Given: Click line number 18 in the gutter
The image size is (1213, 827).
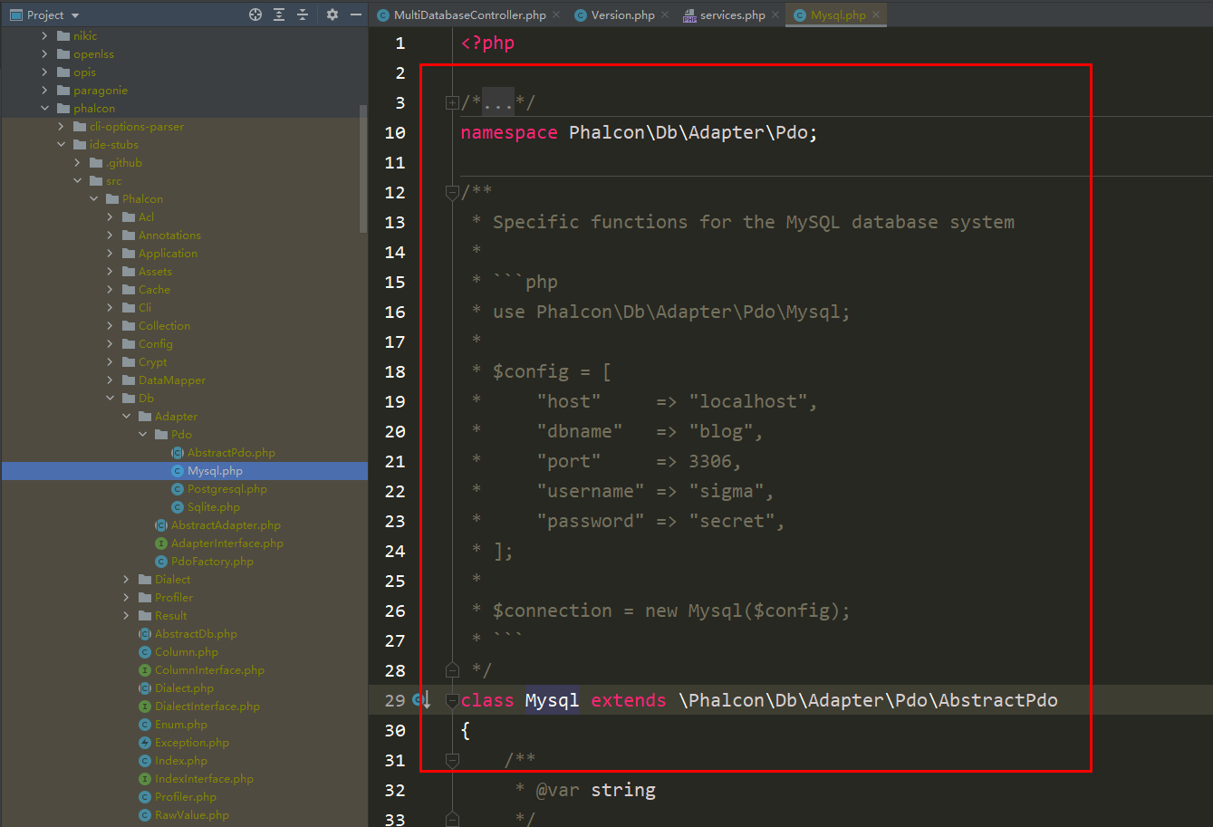Looking at the screenshot, I should coord(395,371).
